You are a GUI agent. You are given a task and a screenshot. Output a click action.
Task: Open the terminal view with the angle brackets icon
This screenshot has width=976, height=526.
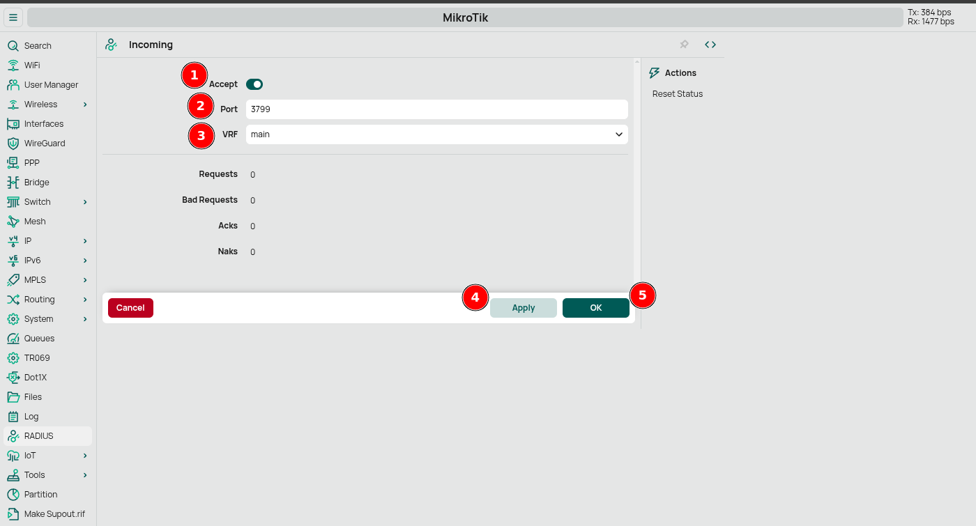[x=710, y=44]
